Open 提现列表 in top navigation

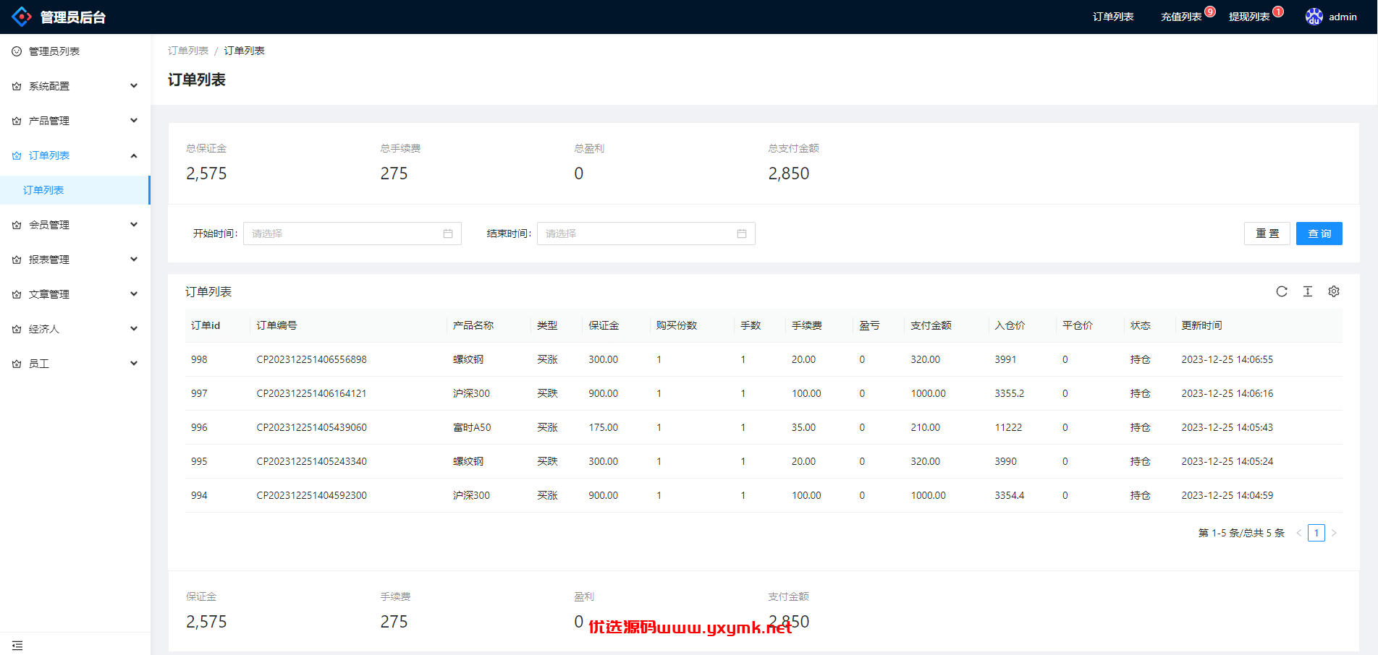click(1249, 17)
